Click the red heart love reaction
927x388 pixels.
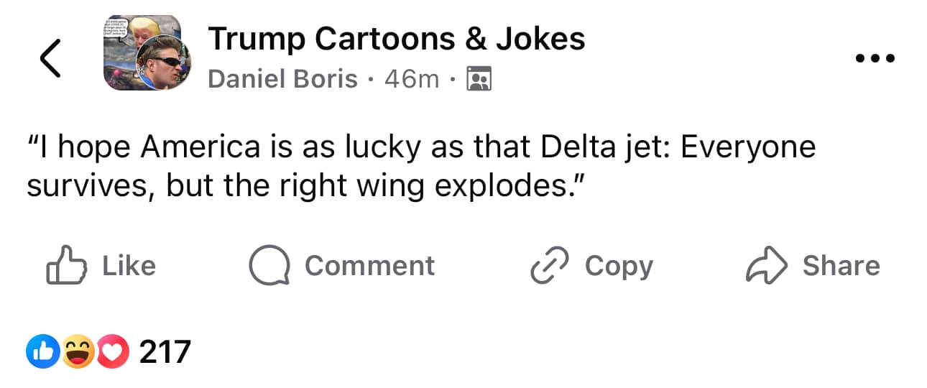110,352
